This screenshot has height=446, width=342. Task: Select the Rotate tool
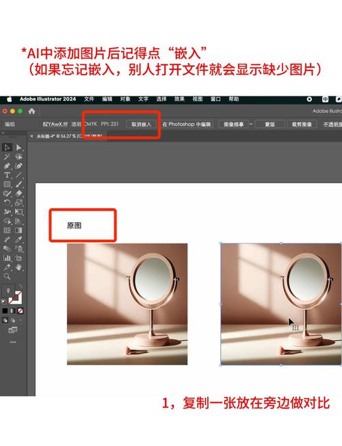click(x=7, y=202)
